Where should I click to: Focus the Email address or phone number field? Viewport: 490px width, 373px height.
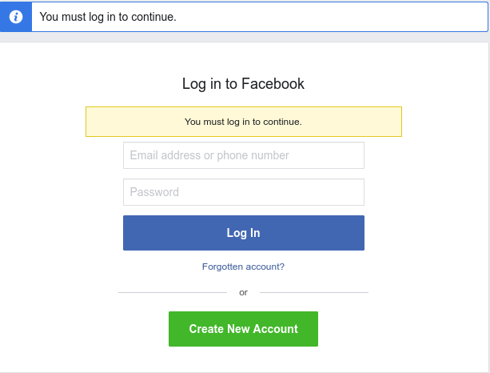point(243,155)
